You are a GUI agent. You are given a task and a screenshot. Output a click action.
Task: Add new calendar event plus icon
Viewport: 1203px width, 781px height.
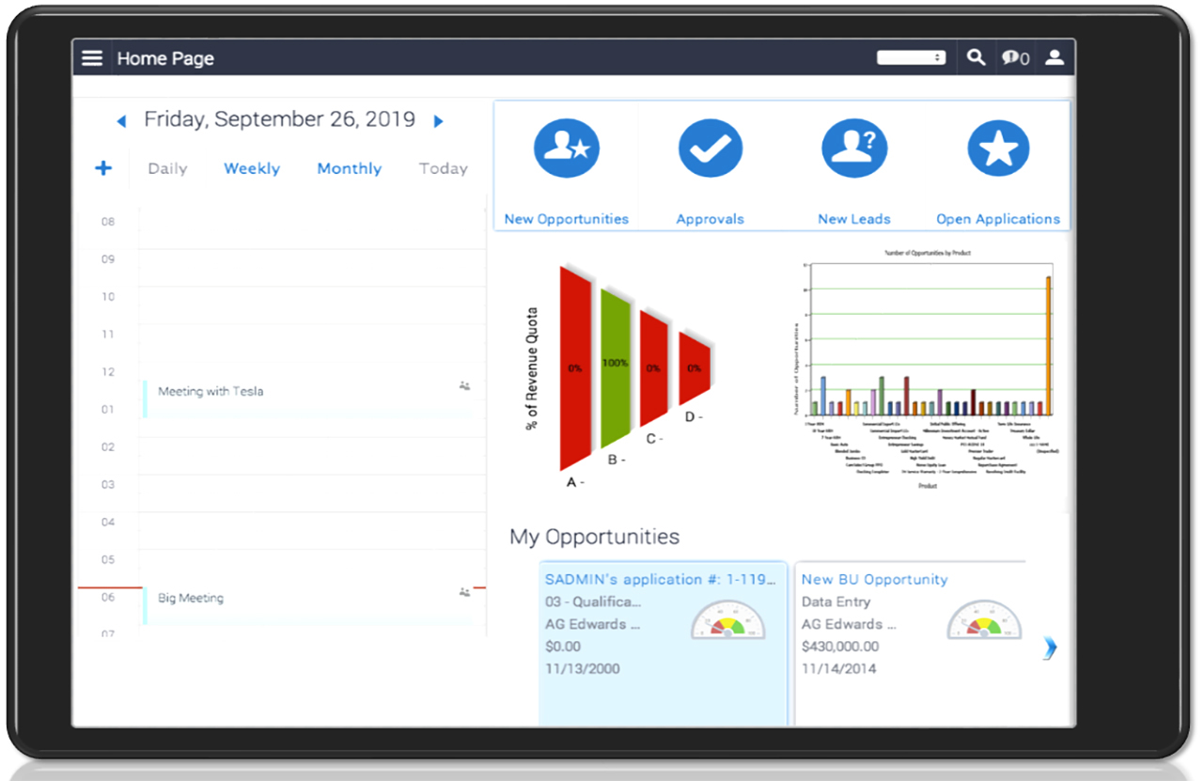click(103, 168)
